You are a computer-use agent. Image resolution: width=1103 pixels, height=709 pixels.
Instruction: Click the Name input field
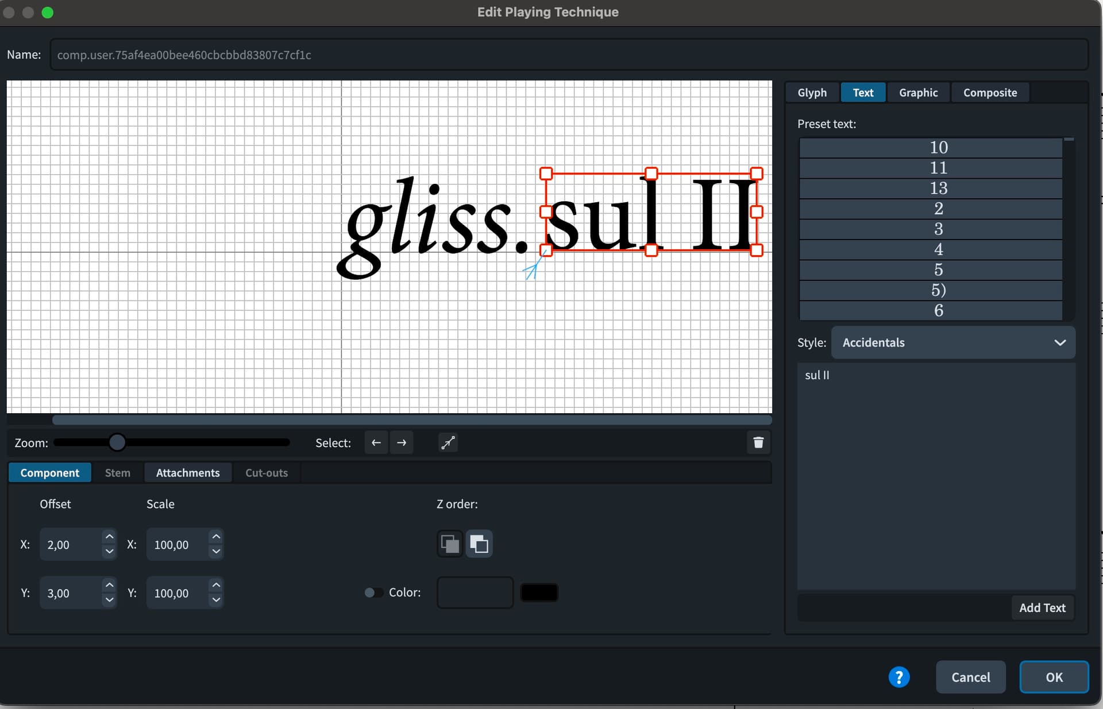569,55
